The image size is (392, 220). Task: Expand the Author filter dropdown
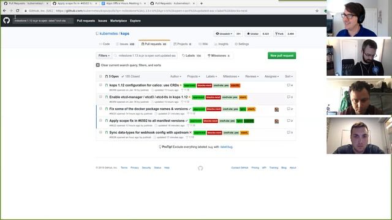(176, 76)
